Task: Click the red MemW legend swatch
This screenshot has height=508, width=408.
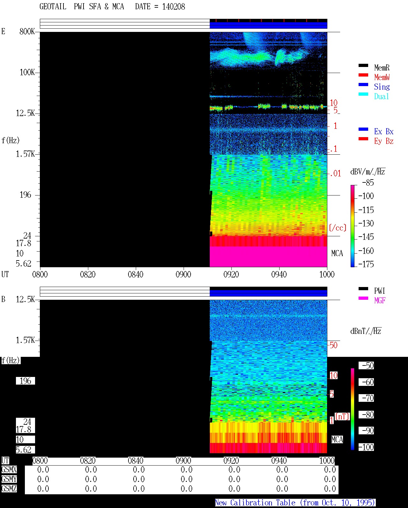Action: [x=363, y=75]
